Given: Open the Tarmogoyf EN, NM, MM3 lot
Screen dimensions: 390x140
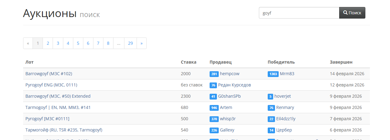Looking at the screenshot, I should click(x=58, y=107).
